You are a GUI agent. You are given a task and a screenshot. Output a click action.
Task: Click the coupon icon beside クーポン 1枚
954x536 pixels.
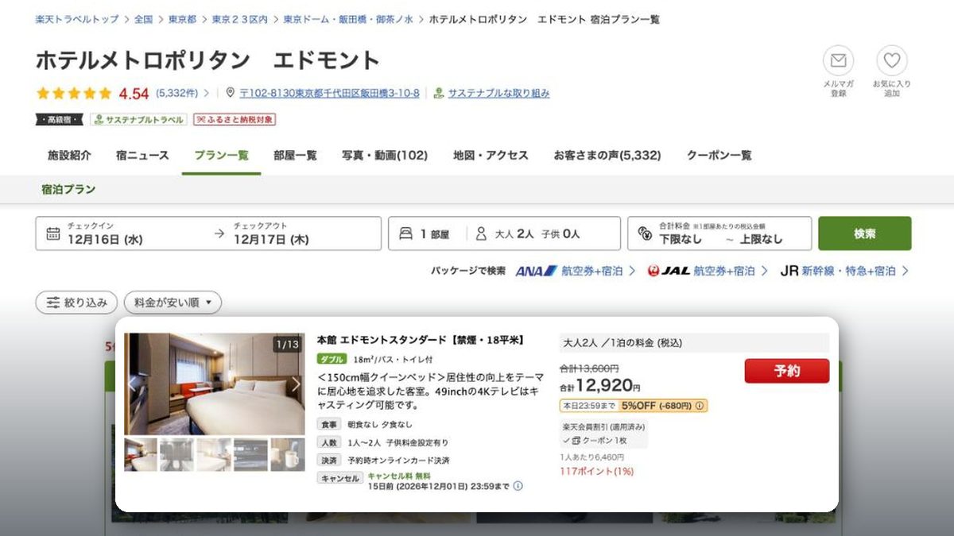[x=576, y=440]
